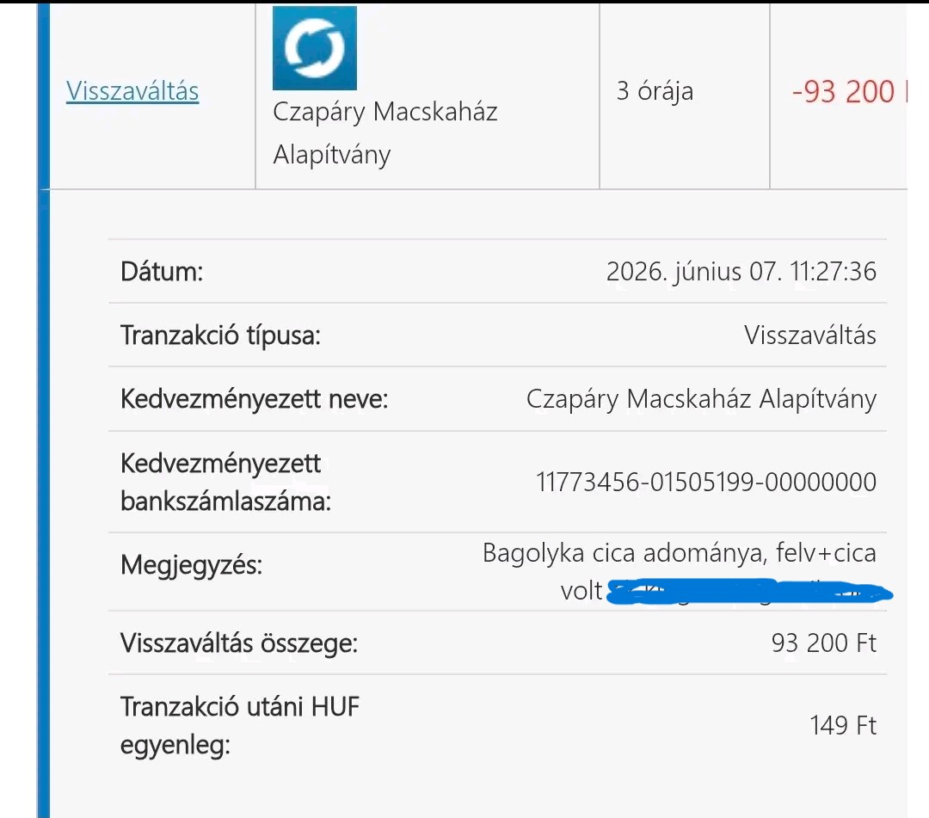Click the Tranzakció utáni HUF egyenleg label
This screenshot has height=818, width=929.
click(240, 726)
